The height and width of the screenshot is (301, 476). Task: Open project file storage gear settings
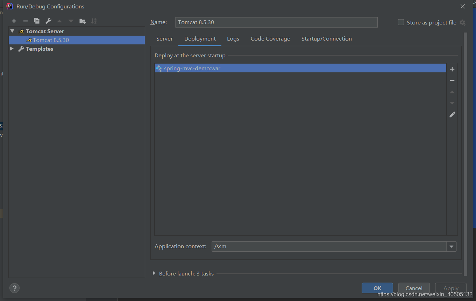point(462,22)
